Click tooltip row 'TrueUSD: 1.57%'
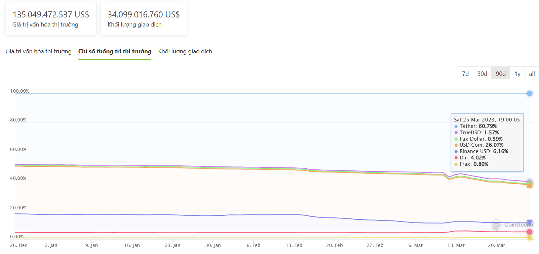This screenshot has width=539, height=254. pyautogui.click(x=476, y=133)
